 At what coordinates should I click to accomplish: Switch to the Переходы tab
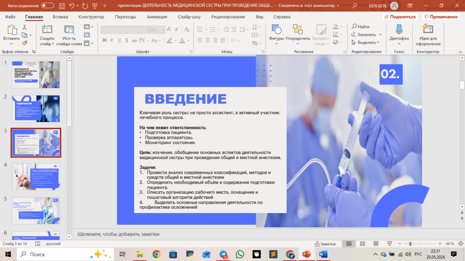pos(125,17)
